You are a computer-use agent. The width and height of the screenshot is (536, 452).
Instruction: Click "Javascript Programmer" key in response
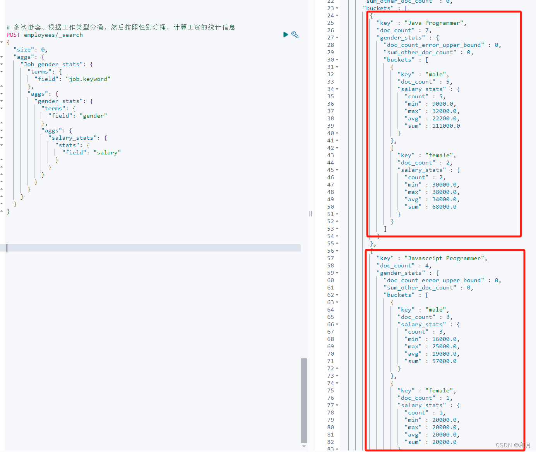(445, 258)
